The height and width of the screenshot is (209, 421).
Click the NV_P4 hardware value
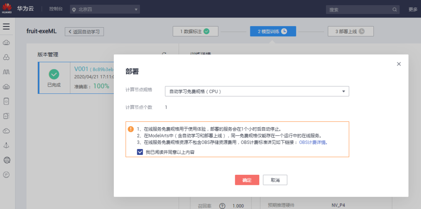(339, 205)
